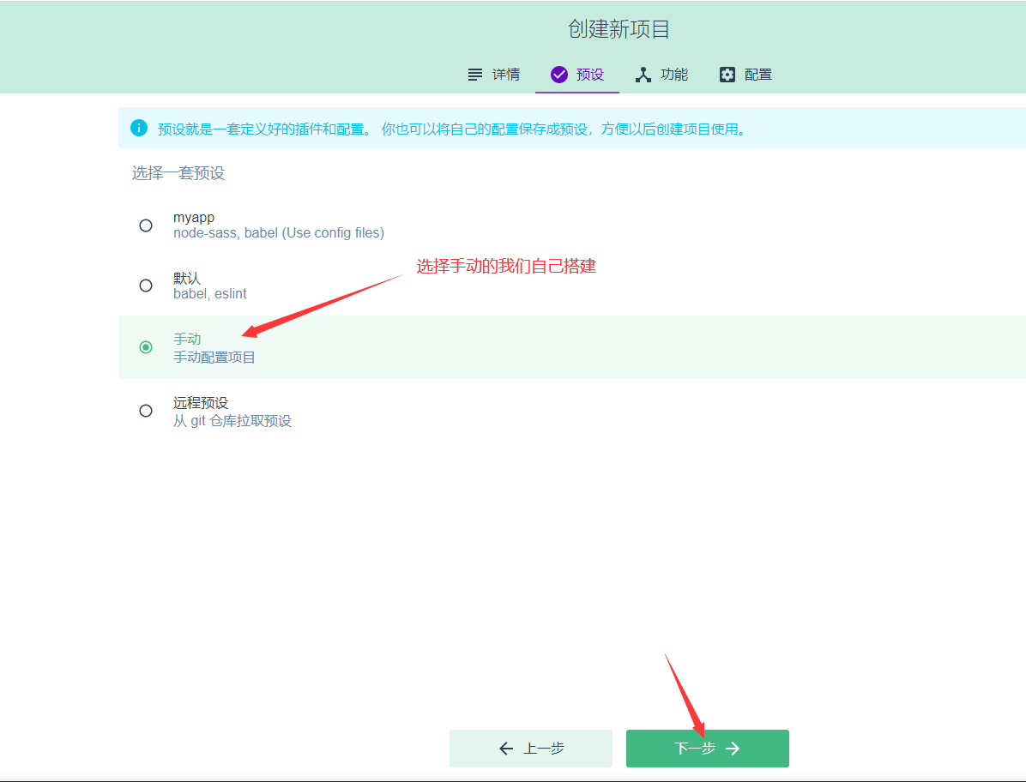Open the 配置 tab
Viewport: 1026px width, 782px height.
click(745, 75)
